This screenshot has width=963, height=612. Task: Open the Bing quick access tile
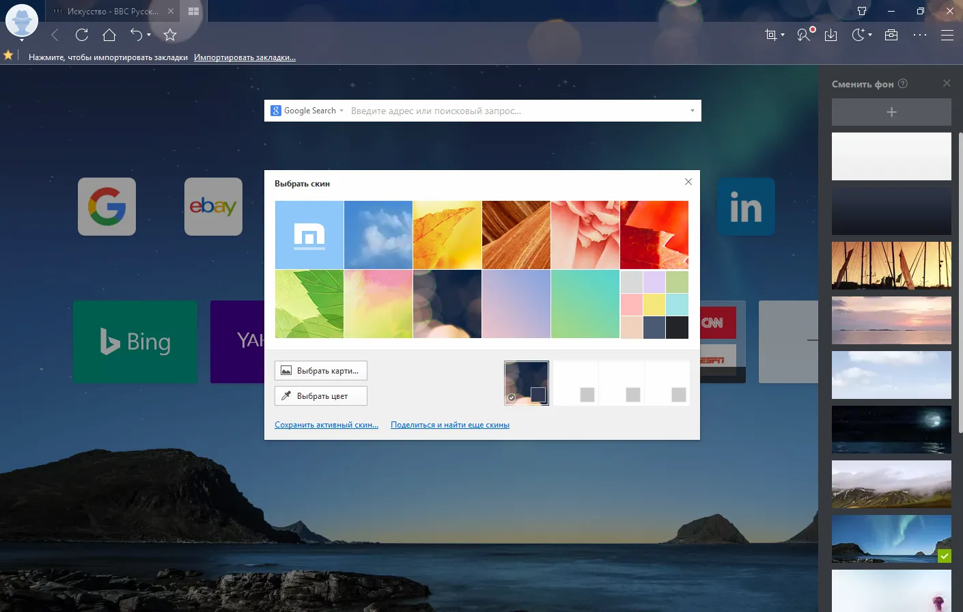pos(135,342)
